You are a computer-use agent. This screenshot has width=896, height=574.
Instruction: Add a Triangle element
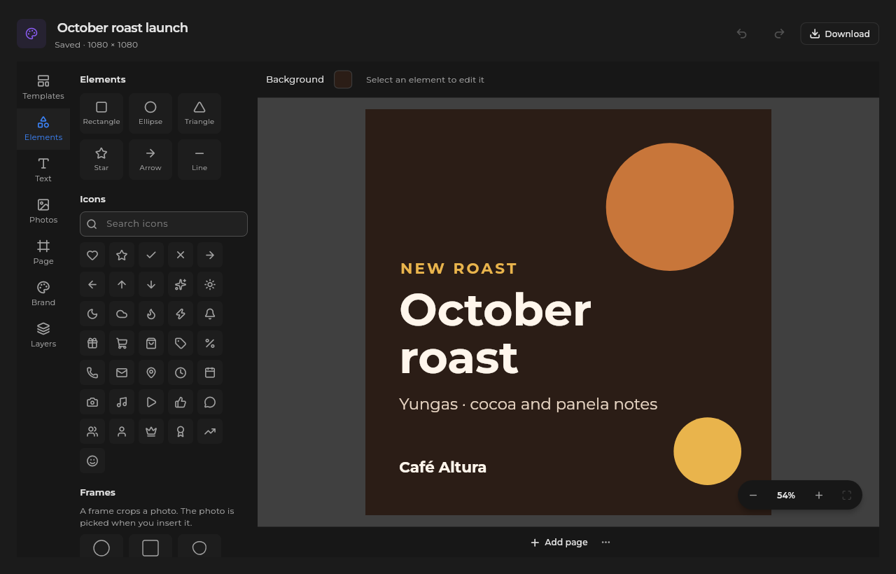click(199, 113)
